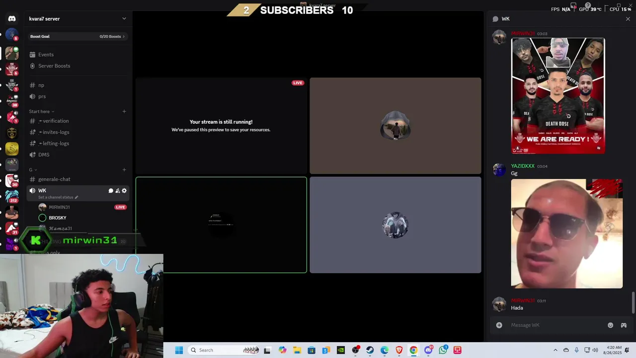Image resolution: width=636 pixels, height=358 pixels.
Task: Open server icon with 31 badge
Action: pyautogui.click(x=12, y=228)
